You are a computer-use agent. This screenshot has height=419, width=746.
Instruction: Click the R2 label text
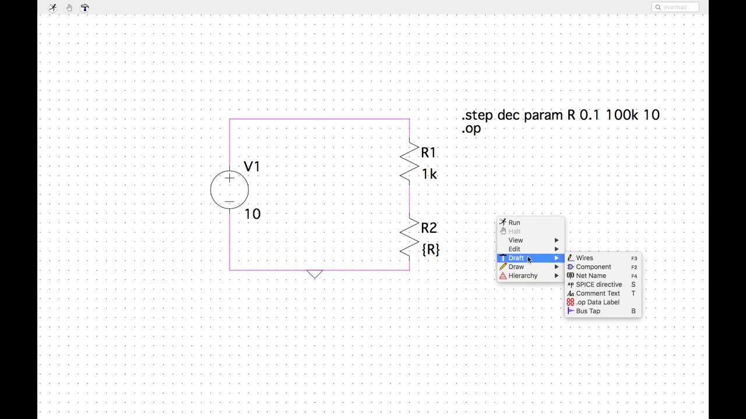coord(429,228)
